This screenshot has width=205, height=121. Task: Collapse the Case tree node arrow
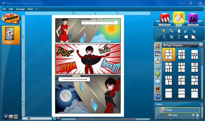click(x=161, y=115)
